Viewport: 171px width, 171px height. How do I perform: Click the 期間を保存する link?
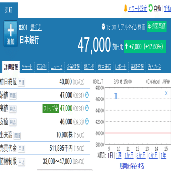tap(132, 166)
